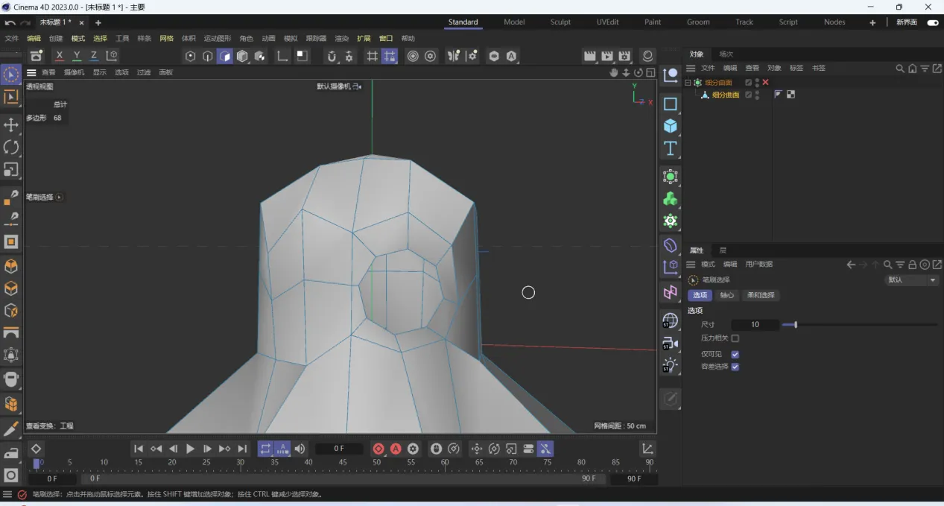
Task: Toggle the 容差选择 checkbox
Action: click(x=735, y=367)
